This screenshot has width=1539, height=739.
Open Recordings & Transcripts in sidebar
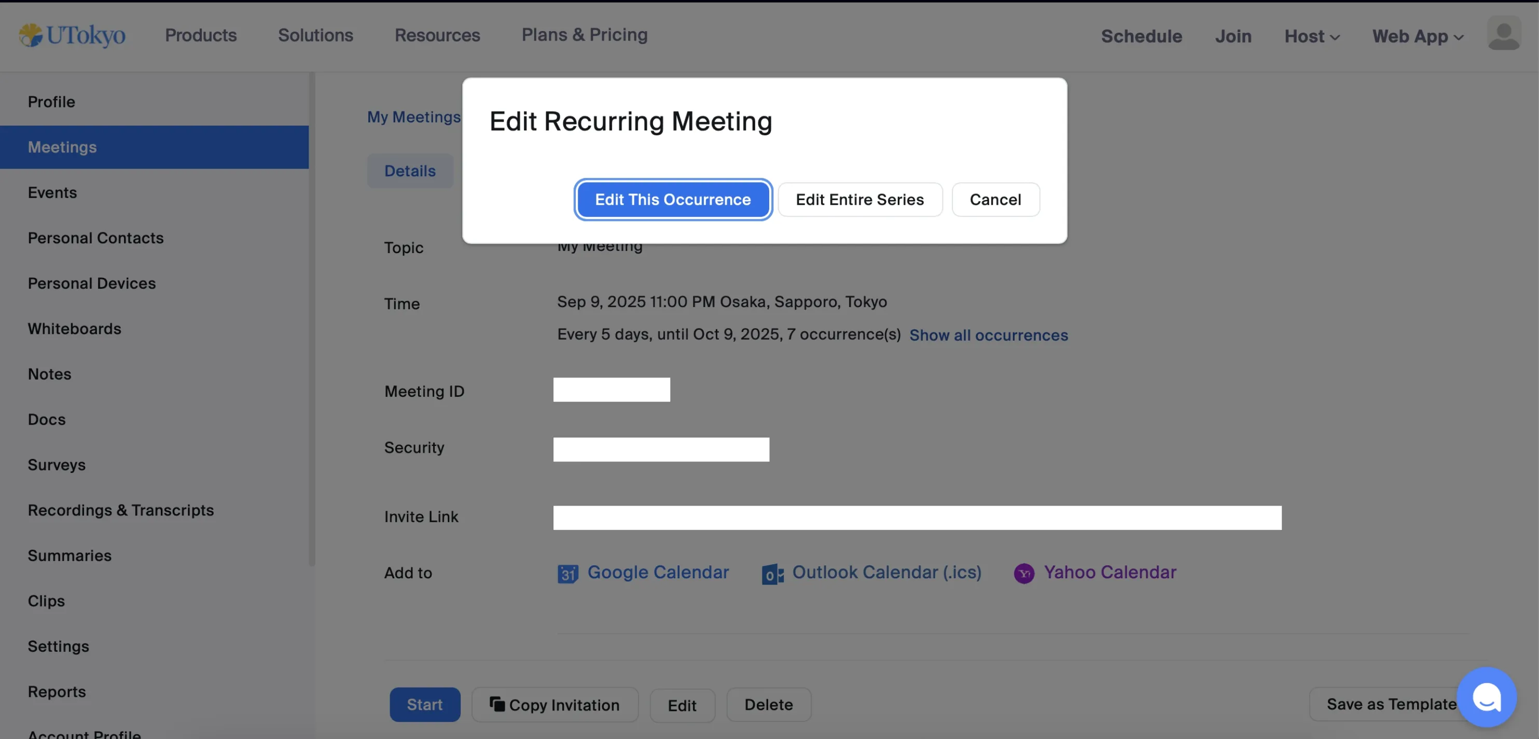point(121,510)
